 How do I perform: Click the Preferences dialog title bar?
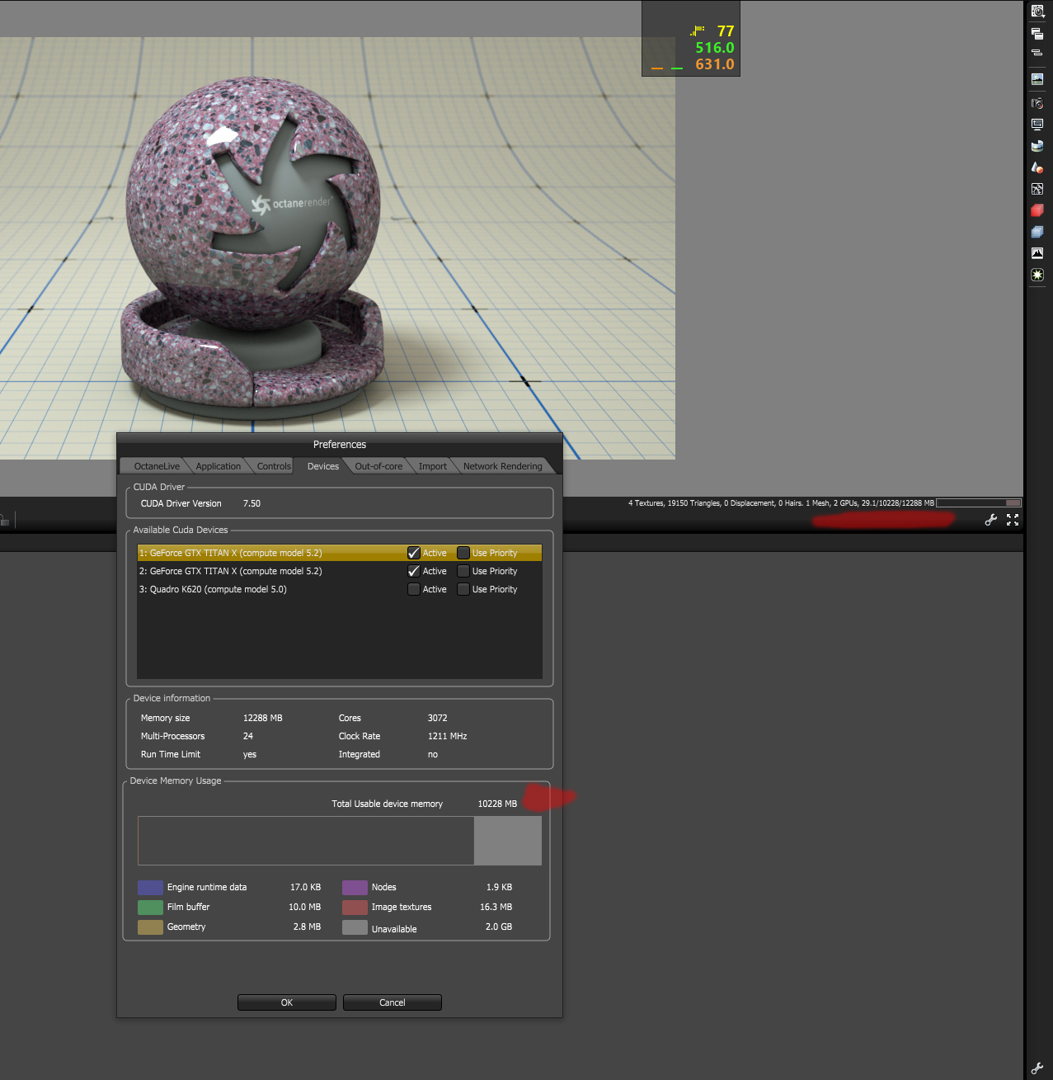tap(340, 444)
